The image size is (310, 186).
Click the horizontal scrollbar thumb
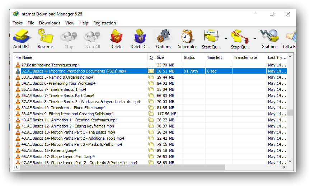tap(122, 167)
